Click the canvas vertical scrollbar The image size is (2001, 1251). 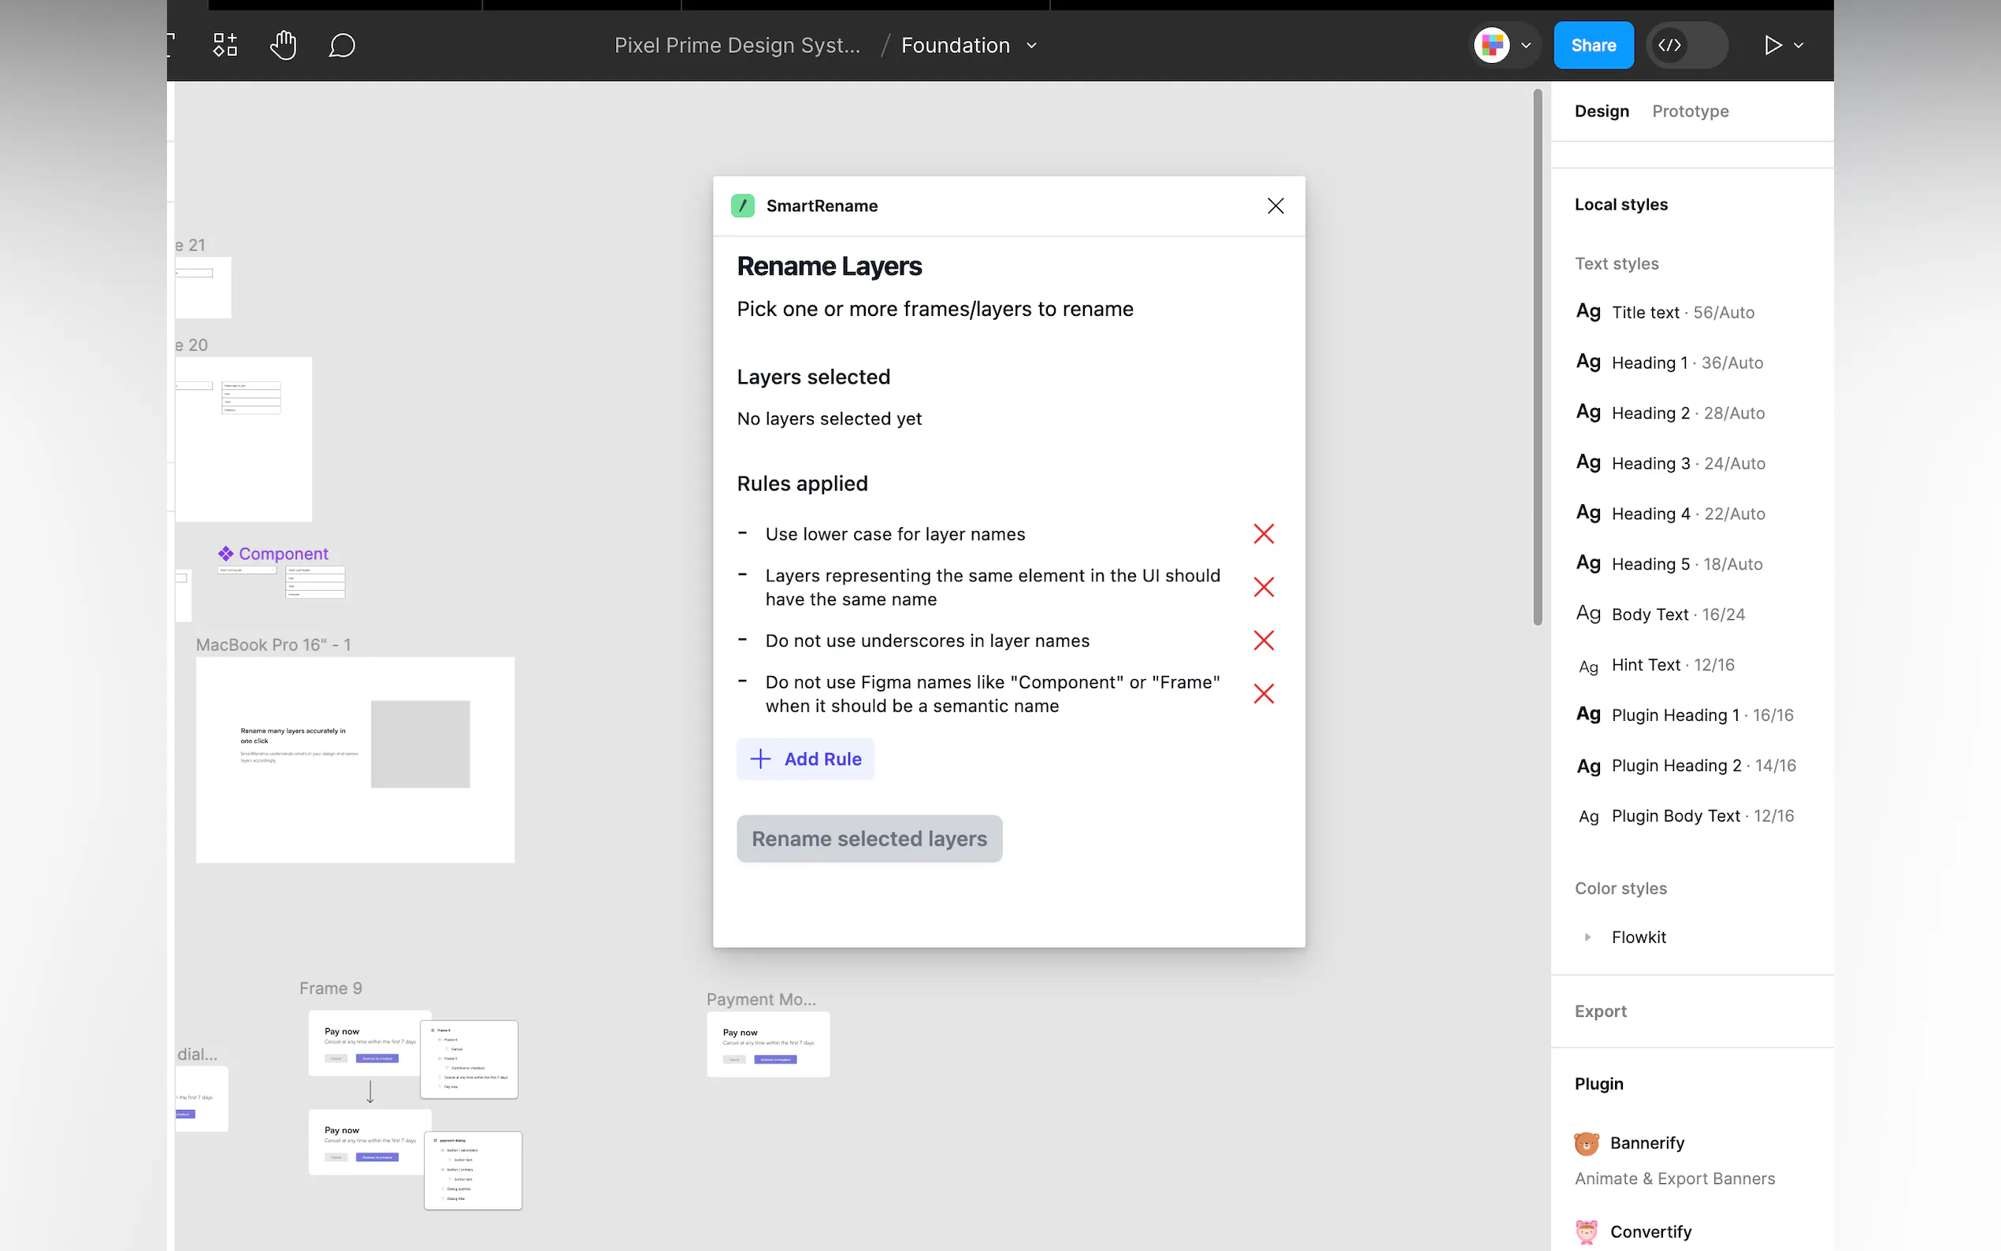click(1537, 358)
